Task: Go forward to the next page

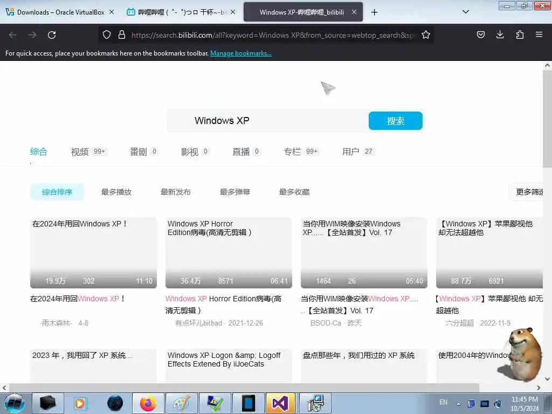Action: [x=32, y=35]
